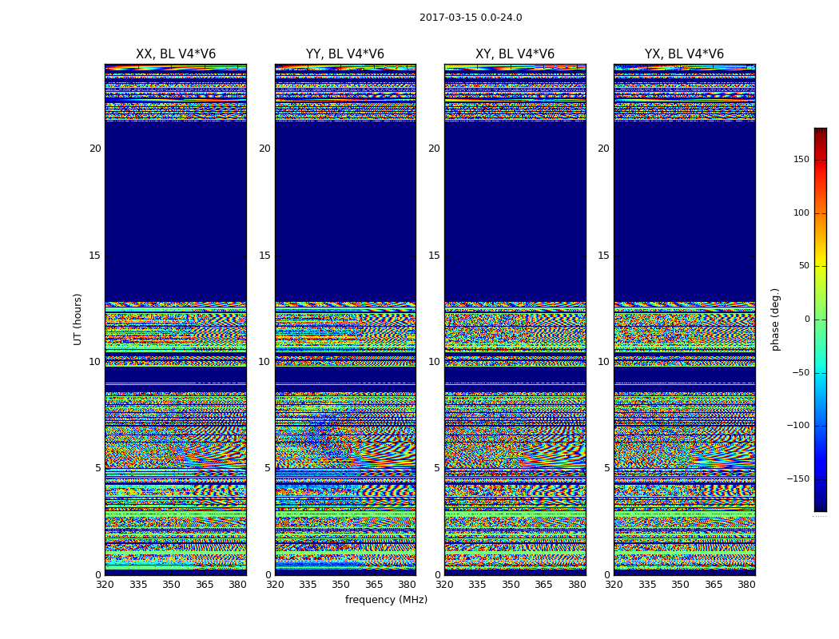Click the 380 x-tick under XX panel
Screen dimensions: 839x639
tap(237, 585)
